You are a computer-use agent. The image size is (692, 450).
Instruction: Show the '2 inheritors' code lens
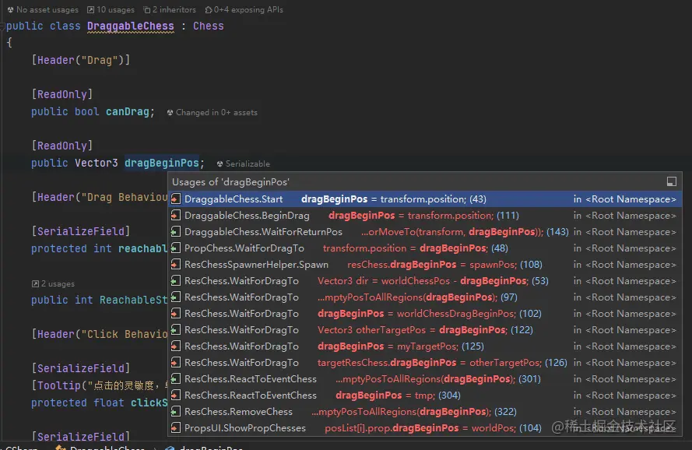[x=170, y=9]
